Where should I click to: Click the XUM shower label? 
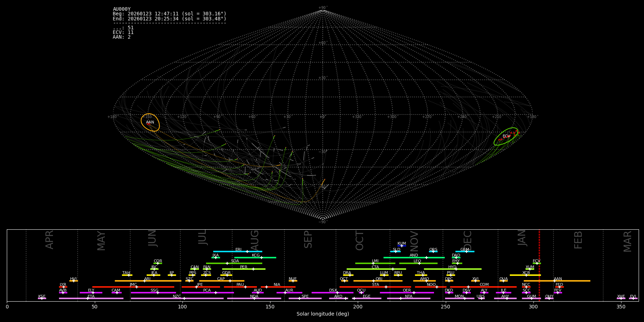(530, 267)
